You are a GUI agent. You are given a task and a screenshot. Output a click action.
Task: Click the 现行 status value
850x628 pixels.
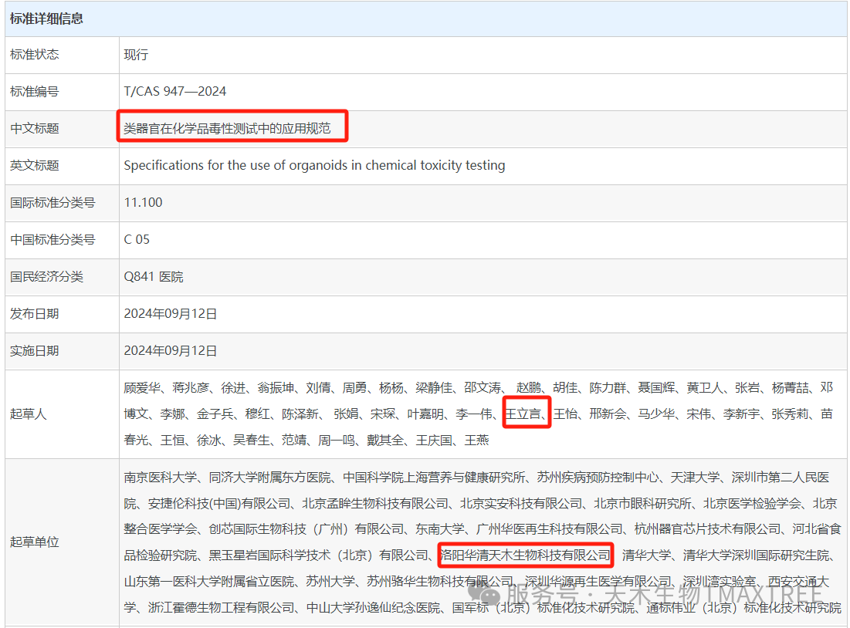[136, 55]
